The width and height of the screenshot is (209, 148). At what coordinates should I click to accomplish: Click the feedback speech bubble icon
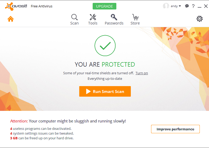click(187, 6)
